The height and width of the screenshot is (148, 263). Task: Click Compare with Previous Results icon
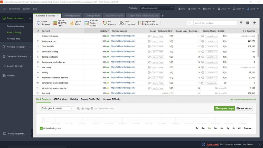[140, 23]
